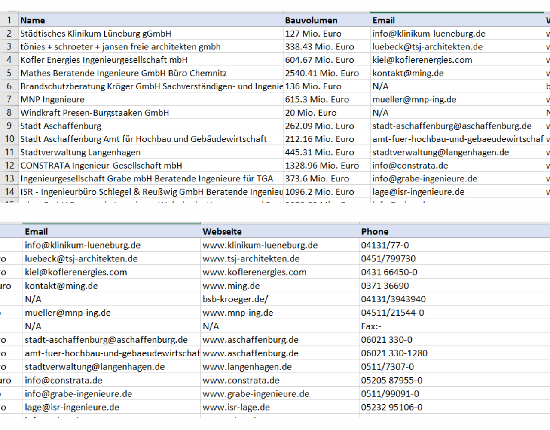Select 'Kofler Energies Ingenieurgesellschaft mbH' cell
Image resolution: width=550 pixels, height=430 pixels.
point(151,60)
